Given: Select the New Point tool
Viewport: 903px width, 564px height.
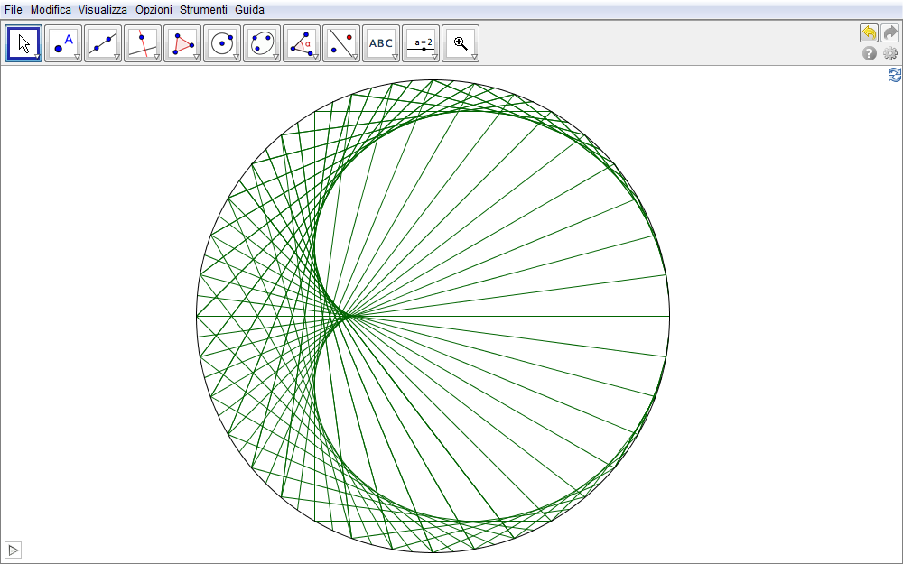Looking at the screenshot, I should point(63,43).
